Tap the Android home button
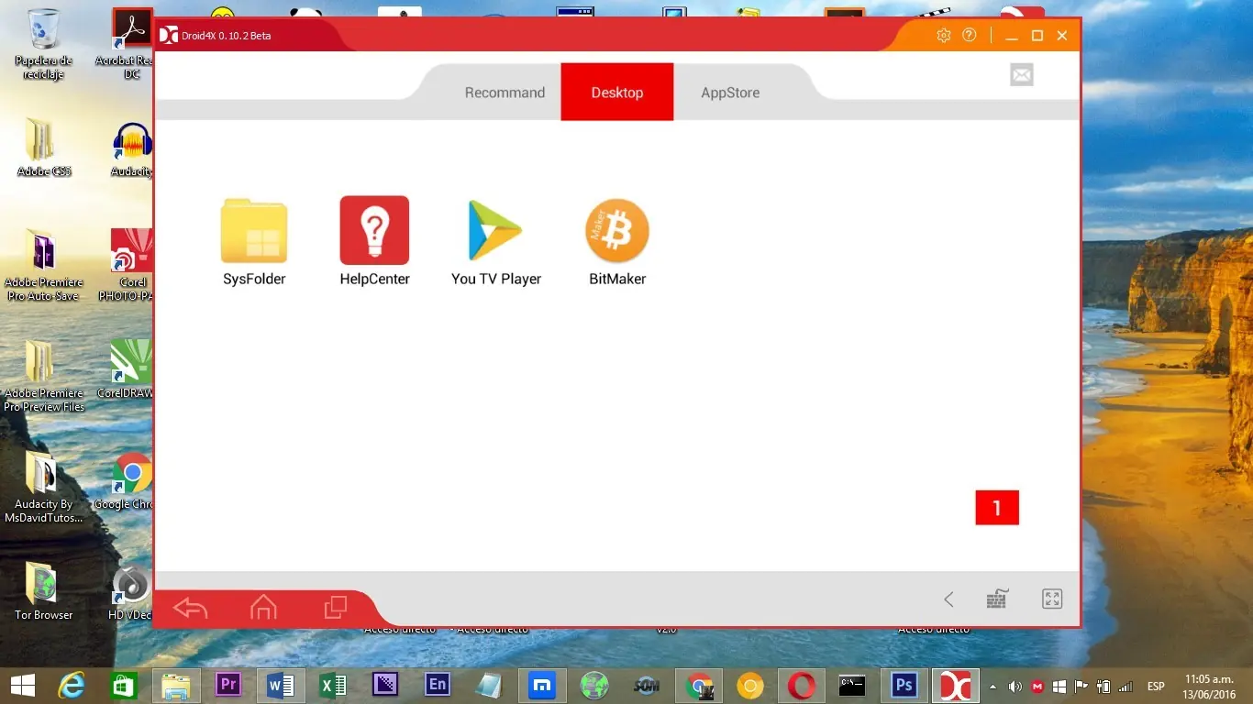Image resolution: width=1253 pixels, height=704 pixels. pyautogui.click(x=263, y=607)
